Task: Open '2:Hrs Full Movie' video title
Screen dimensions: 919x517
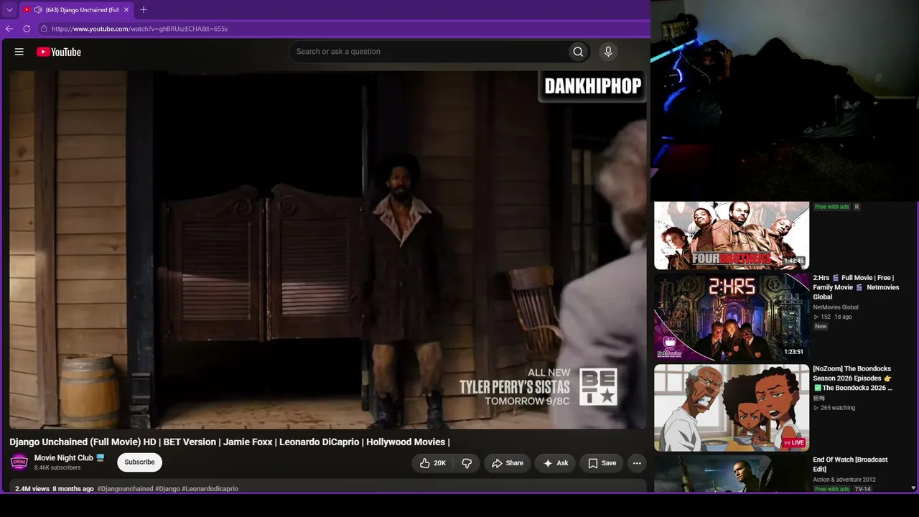Action: coord(854,287)
